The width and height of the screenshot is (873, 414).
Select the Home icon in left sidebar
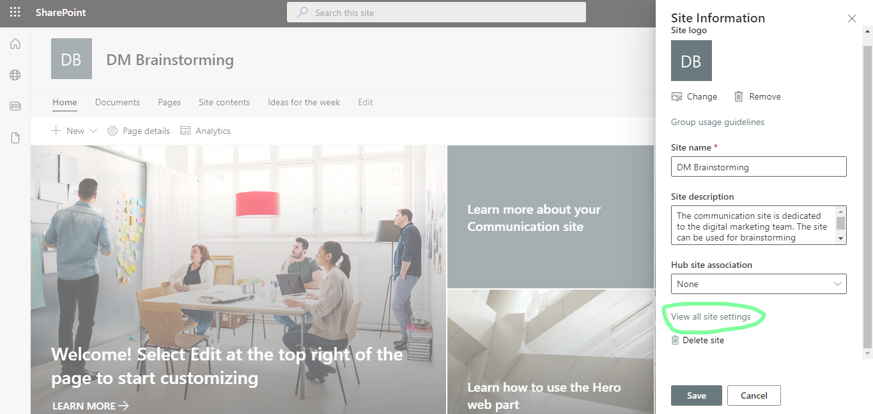pos(15,43)
